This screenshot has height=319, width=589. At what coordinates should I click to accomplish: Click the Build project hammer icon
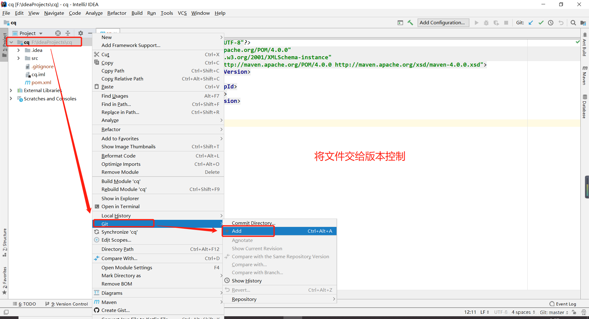pyautogui.click(x=410, y=23)
